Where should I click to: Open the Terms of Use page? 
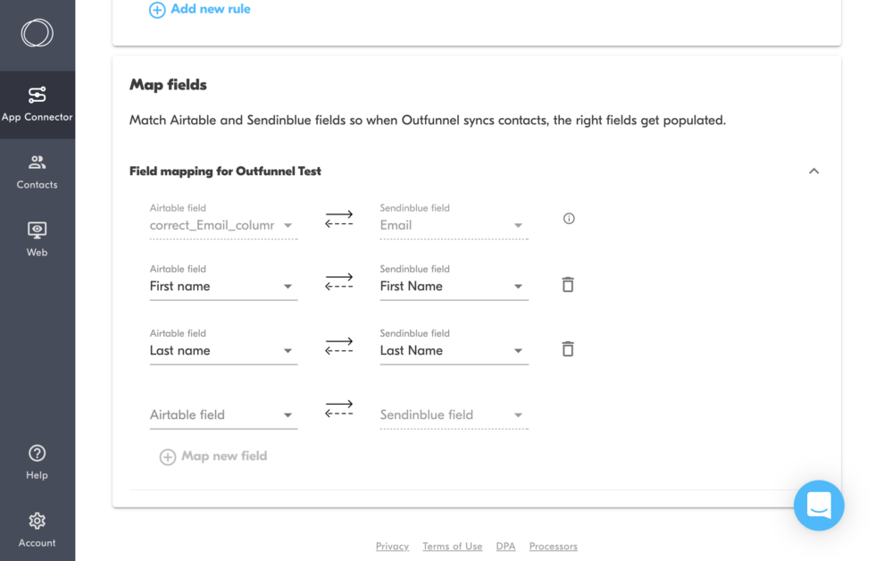click(452, 546)
